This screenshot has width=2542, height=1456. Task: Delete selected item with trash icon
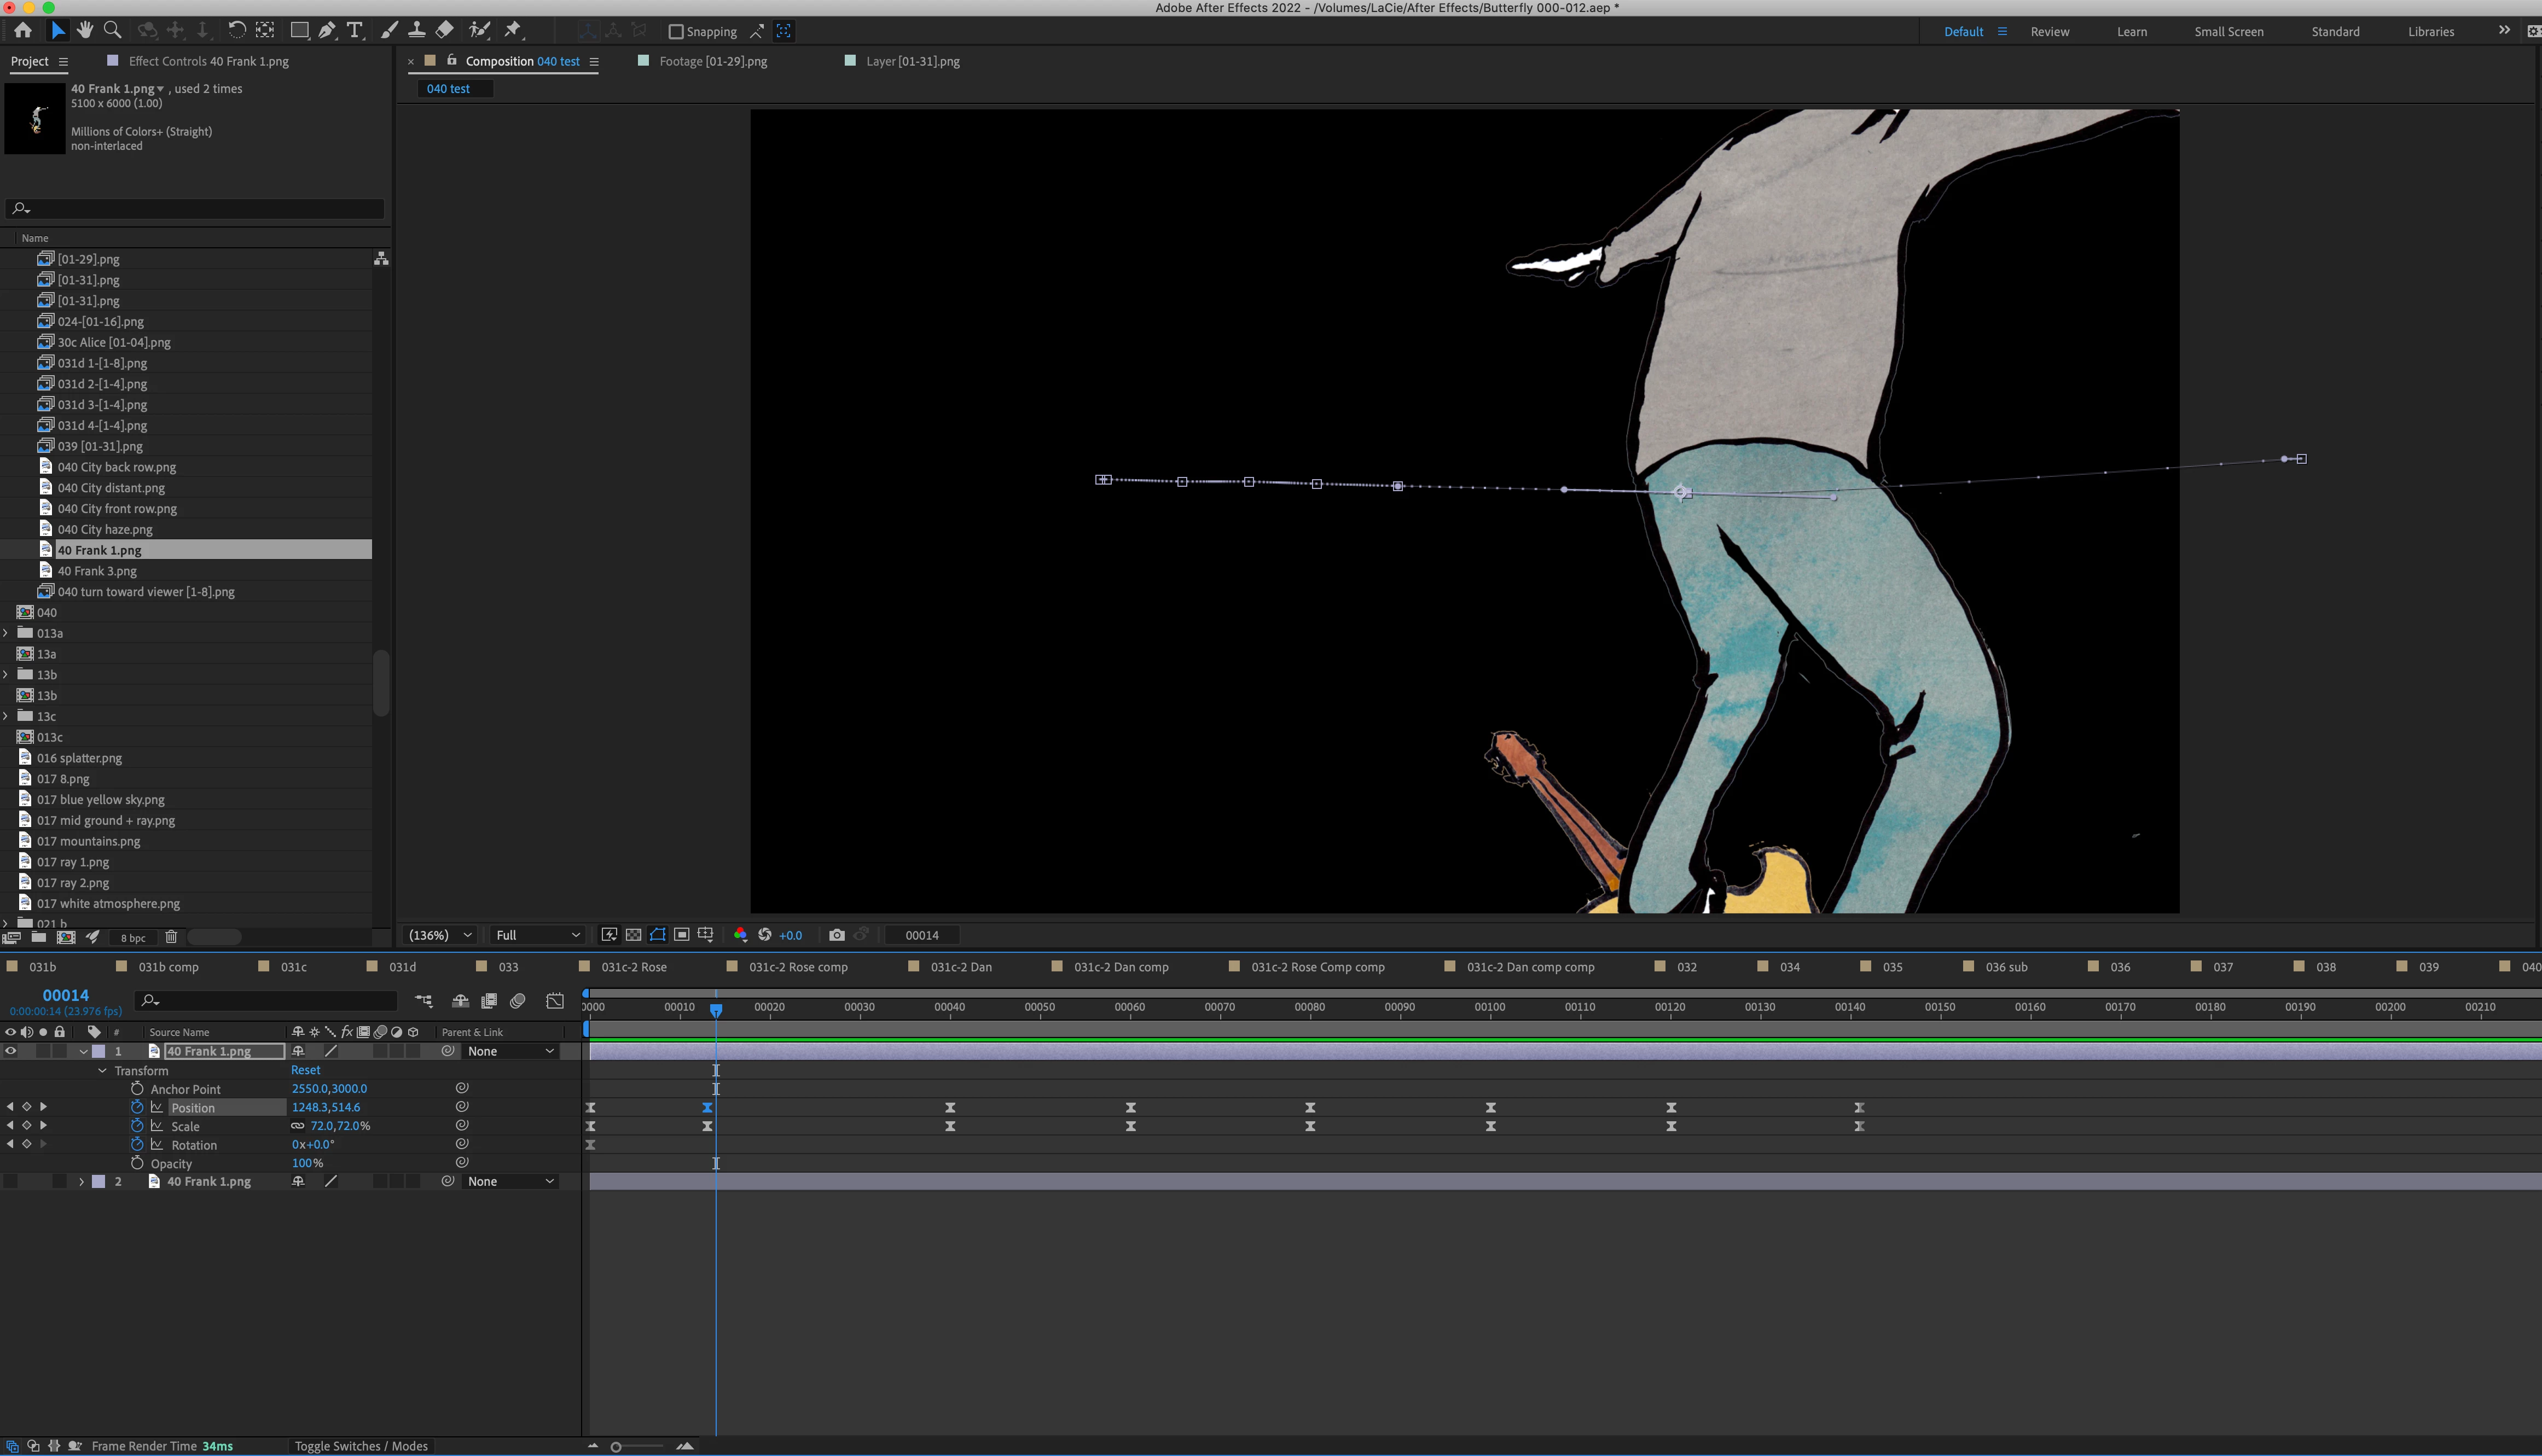pos(171,937)
